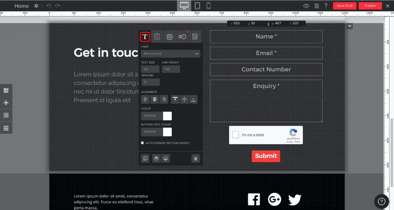Click the advanced settings sliders panel icon
Screen dimensions: 394x210
[195, 37]
